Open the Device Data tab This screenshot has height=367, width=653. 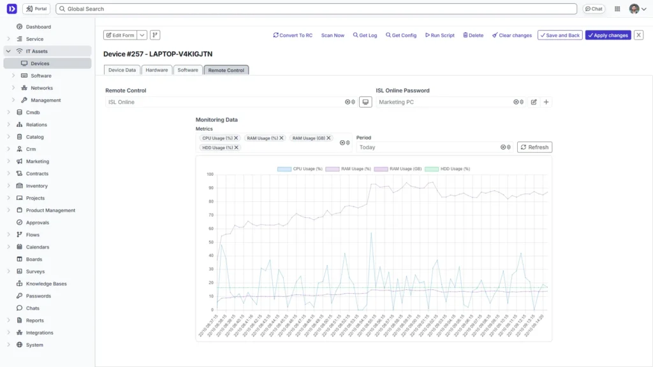pos(122,70)
